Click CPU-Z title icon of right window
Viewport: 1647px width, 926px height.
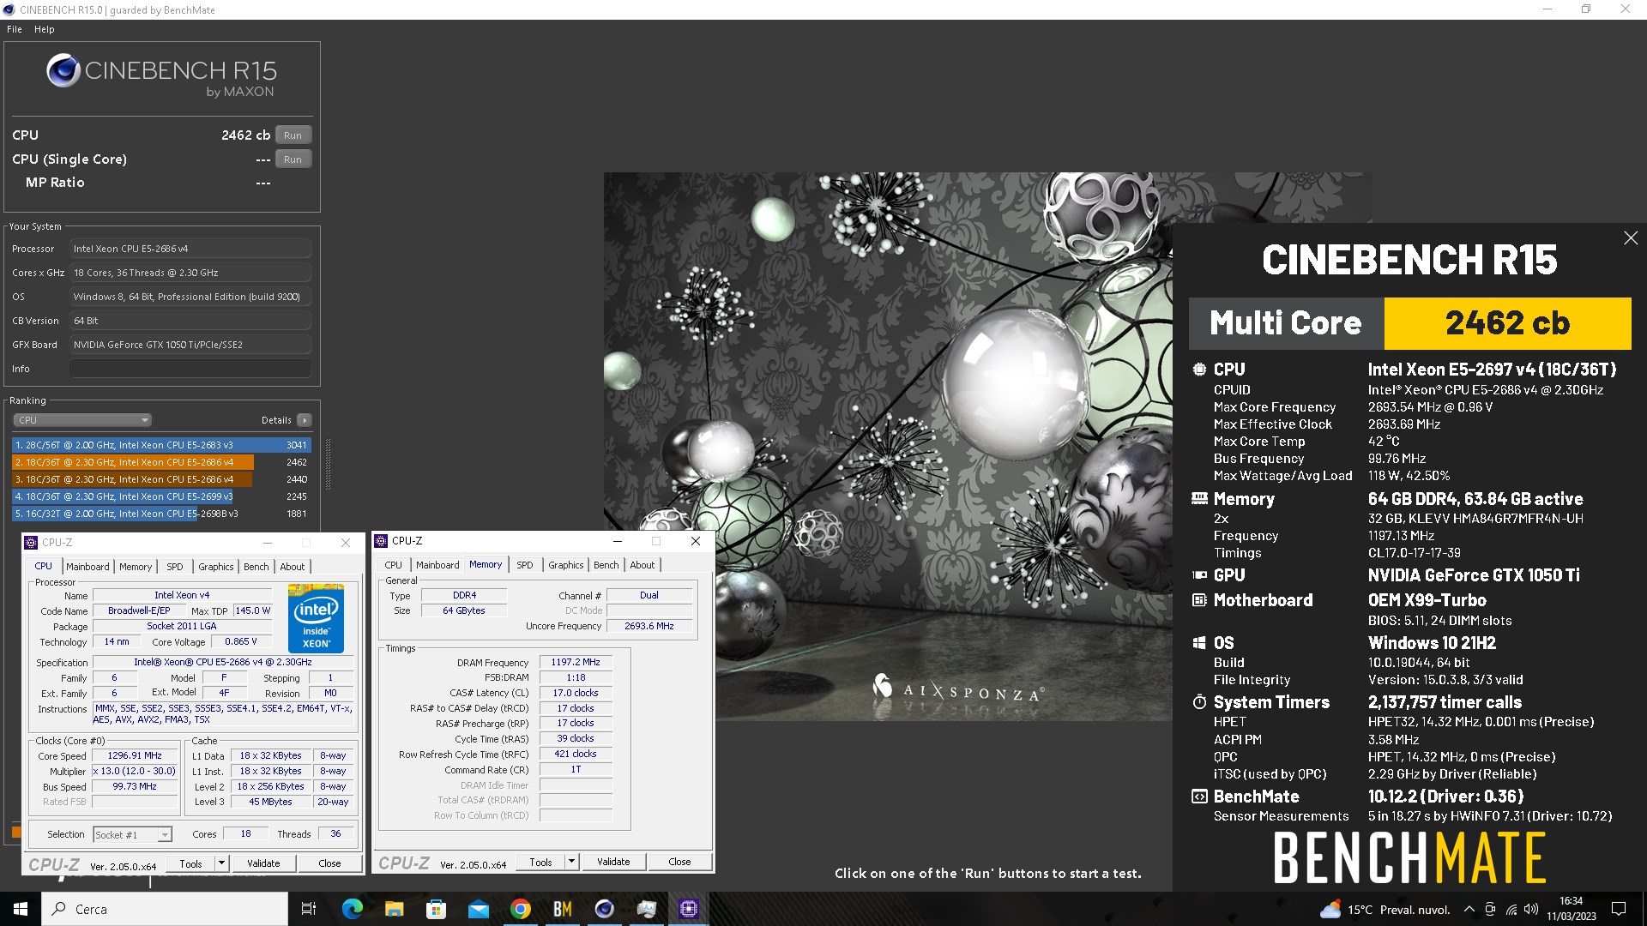(x=382, y=541)
